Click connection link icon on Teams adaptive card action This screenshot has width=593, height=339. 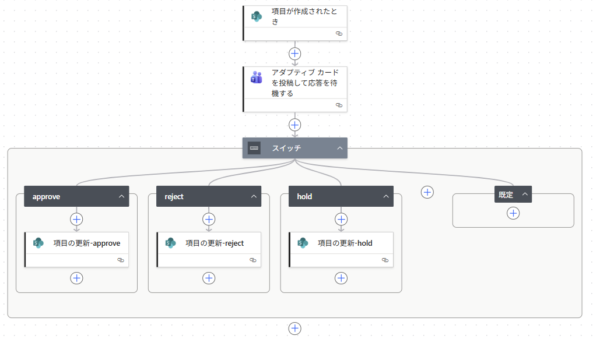[x=339, y=105]
